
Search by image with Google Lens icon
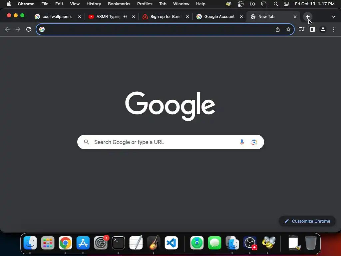point(254,142)
